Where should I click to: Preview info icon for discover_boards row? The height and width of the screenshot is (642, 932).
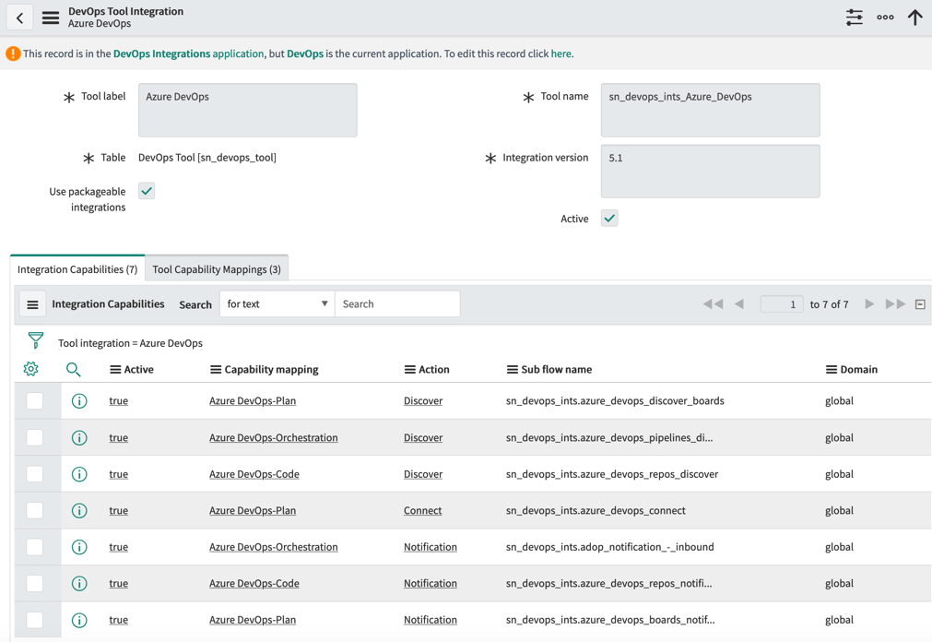[79, 401]
